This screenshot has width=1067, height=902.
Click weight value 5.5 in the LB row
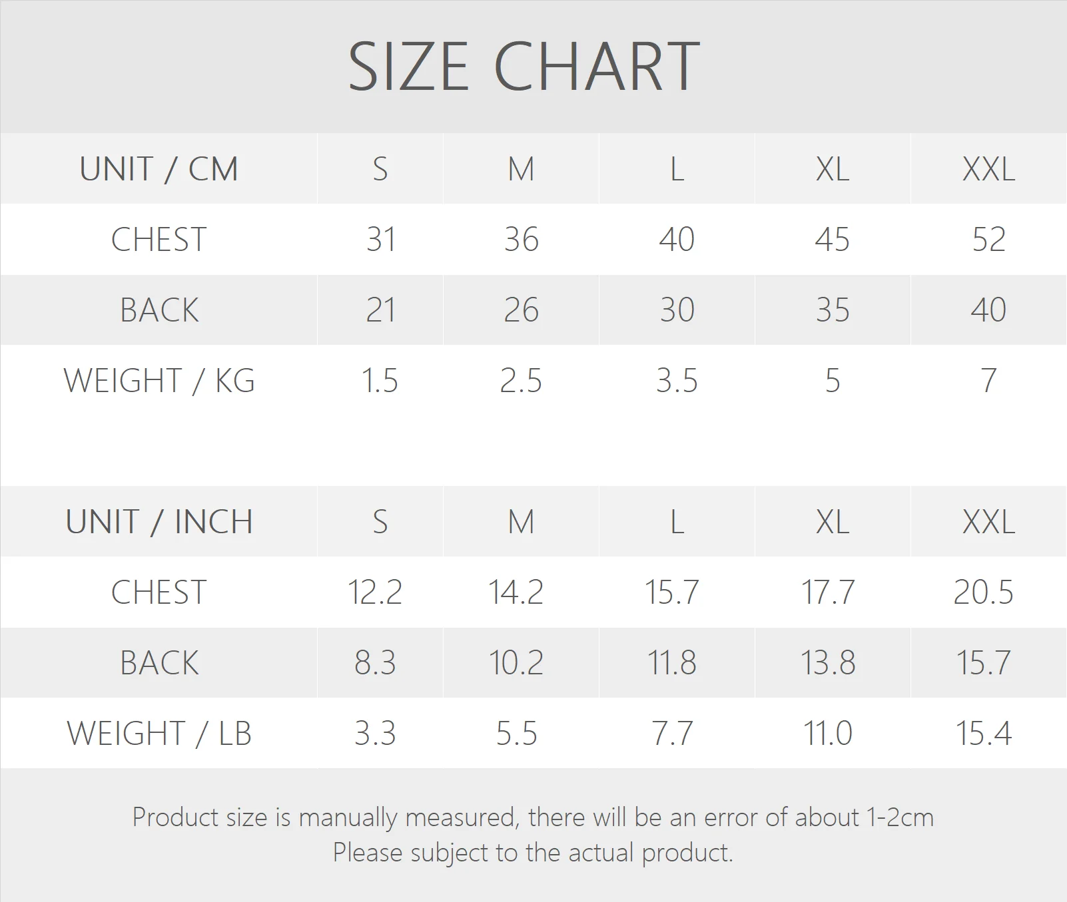tap(516, 734)
